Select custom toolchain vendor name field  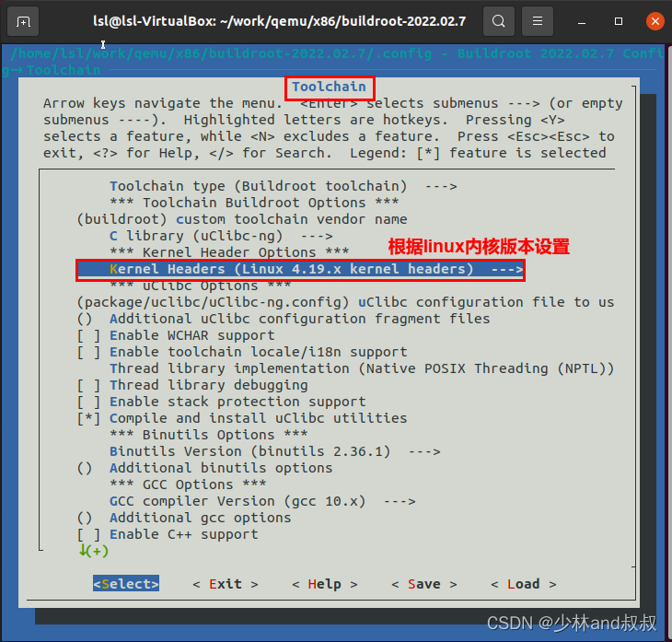(x=242, y=219)
